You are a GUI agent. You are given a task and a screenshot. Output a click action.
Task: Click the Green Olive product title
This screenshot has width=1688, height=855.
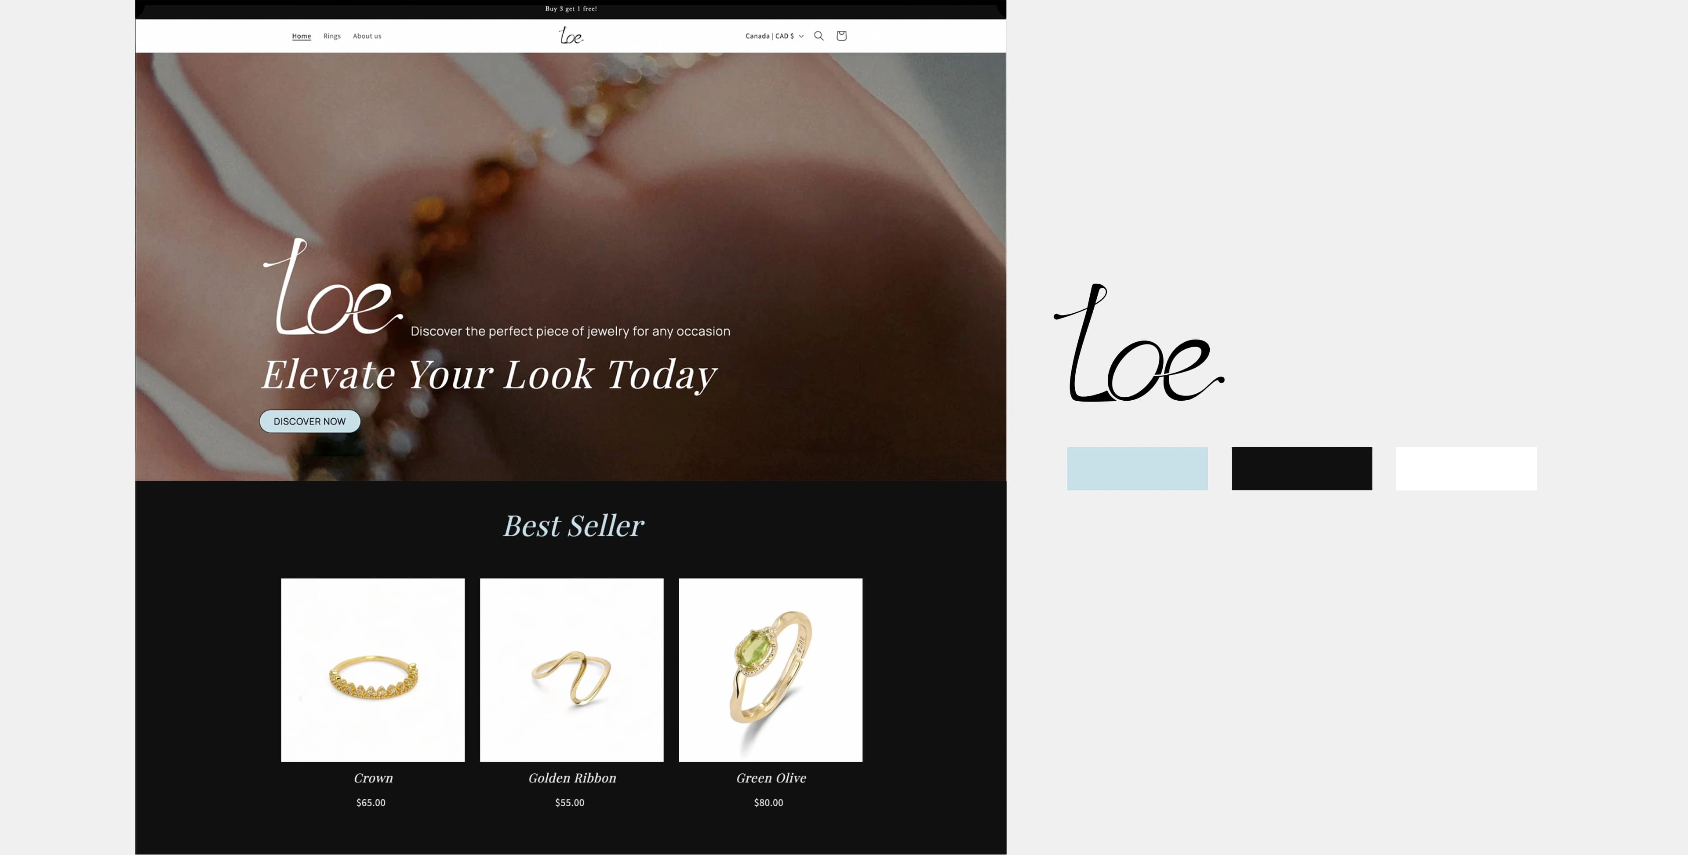[x=771, y=779]
